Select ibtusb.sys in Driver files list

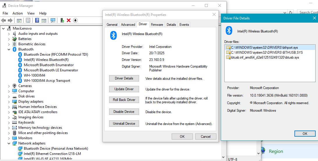point(270,57)
